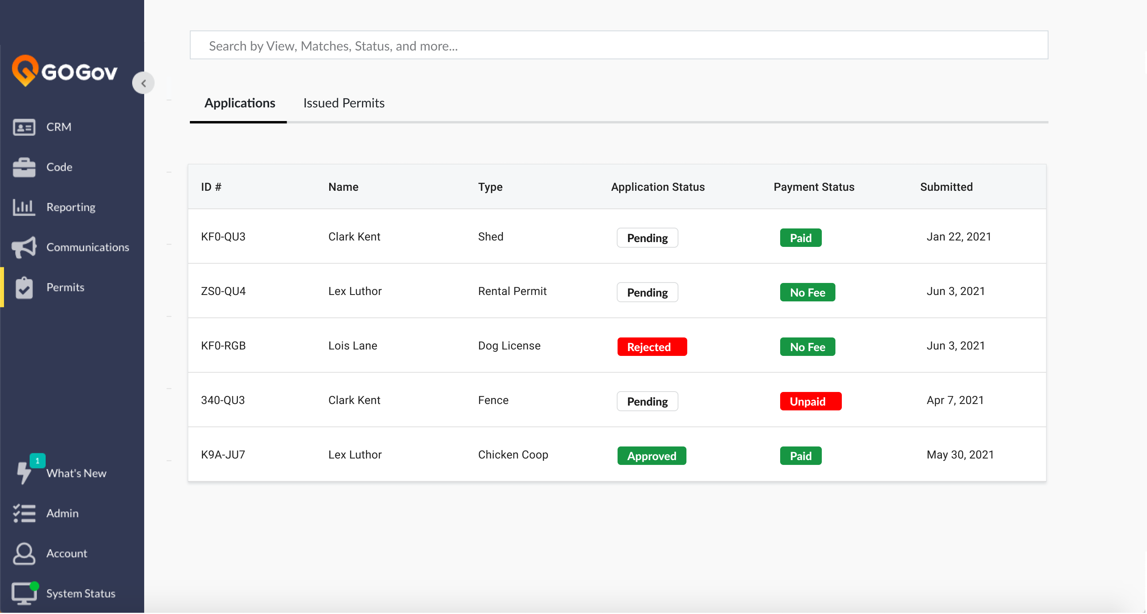Viewport: 1147px width, 614px height.
Task: Stay on the Applications tab
Action: [239, 103]
